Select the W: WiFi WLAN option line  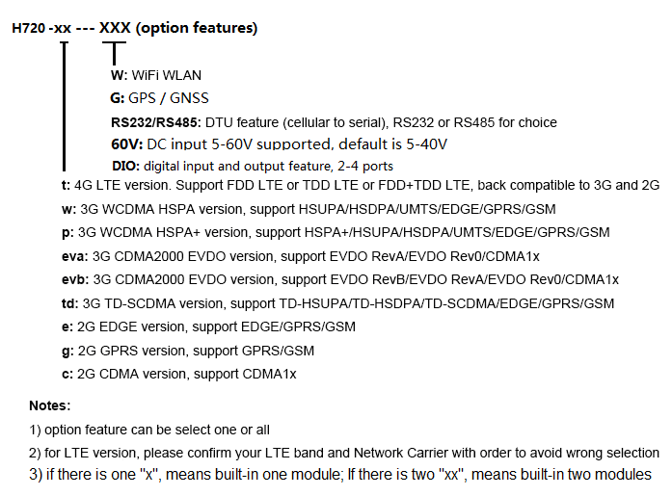point(156,75)
